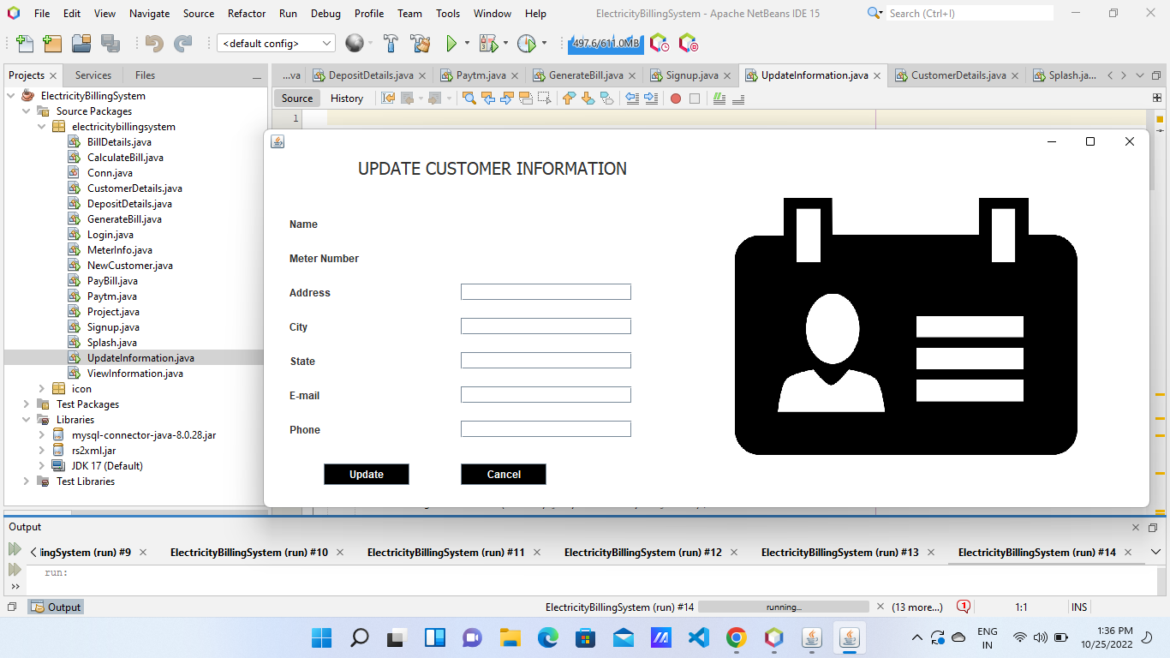Open the Refactor menu

pyautogui.click(x=247, y=13)
